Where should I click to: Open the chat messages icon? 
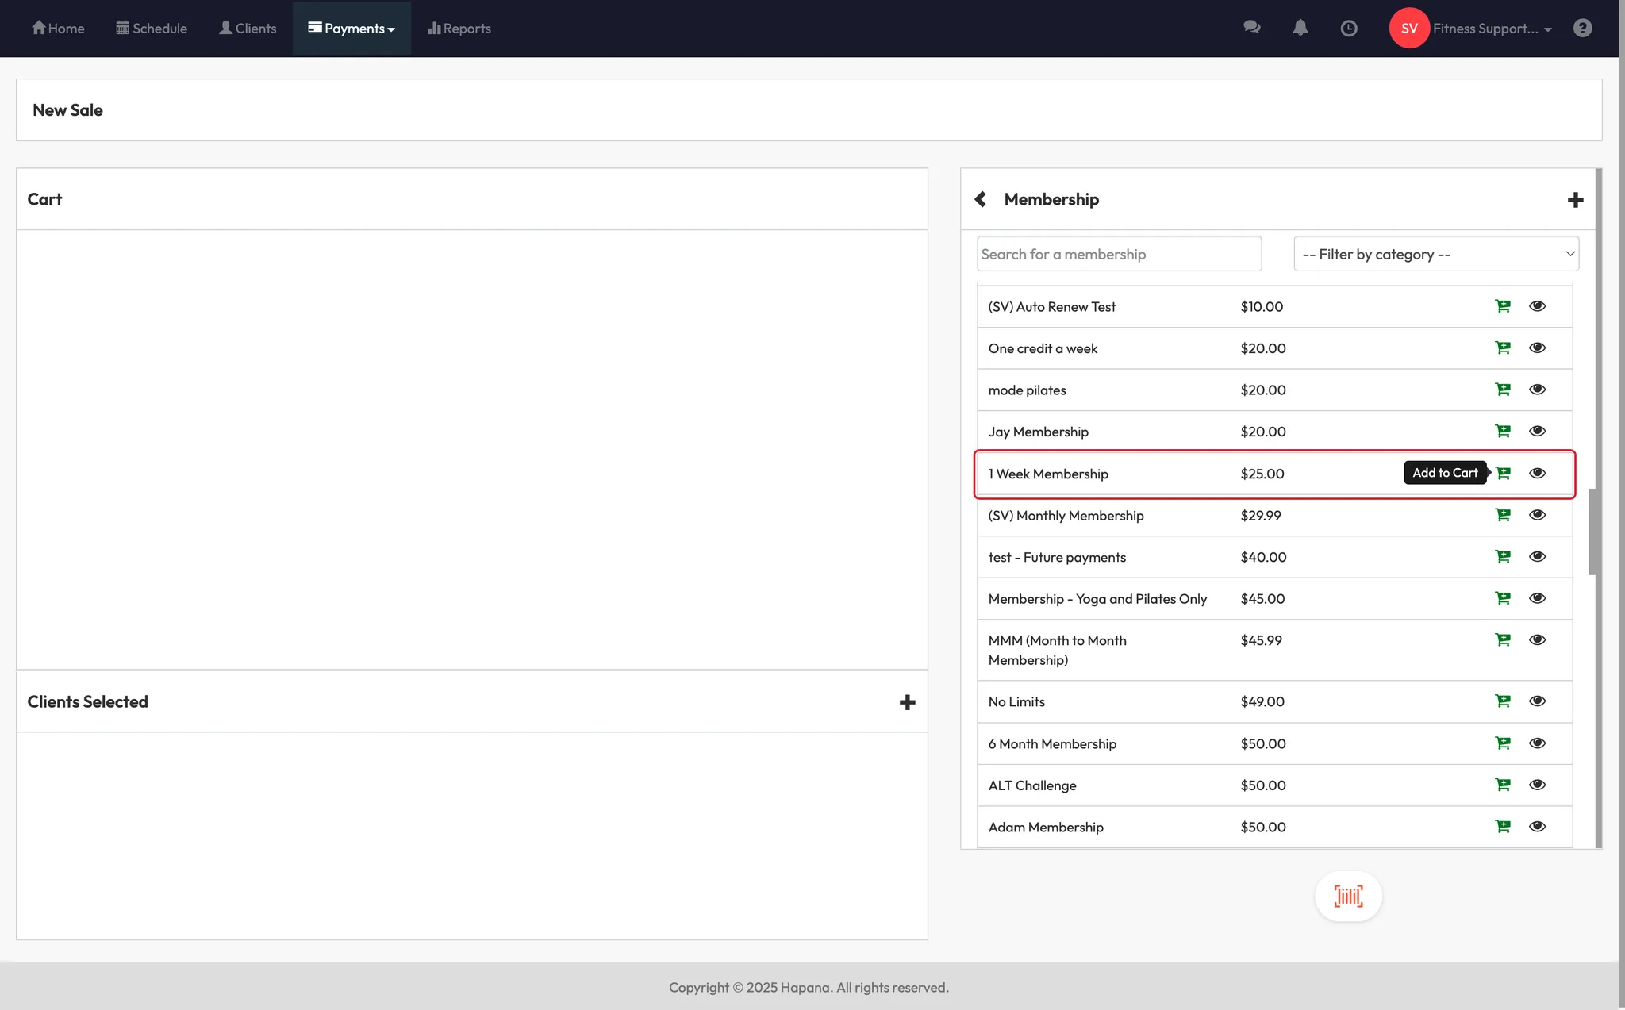coord(1252,28)
